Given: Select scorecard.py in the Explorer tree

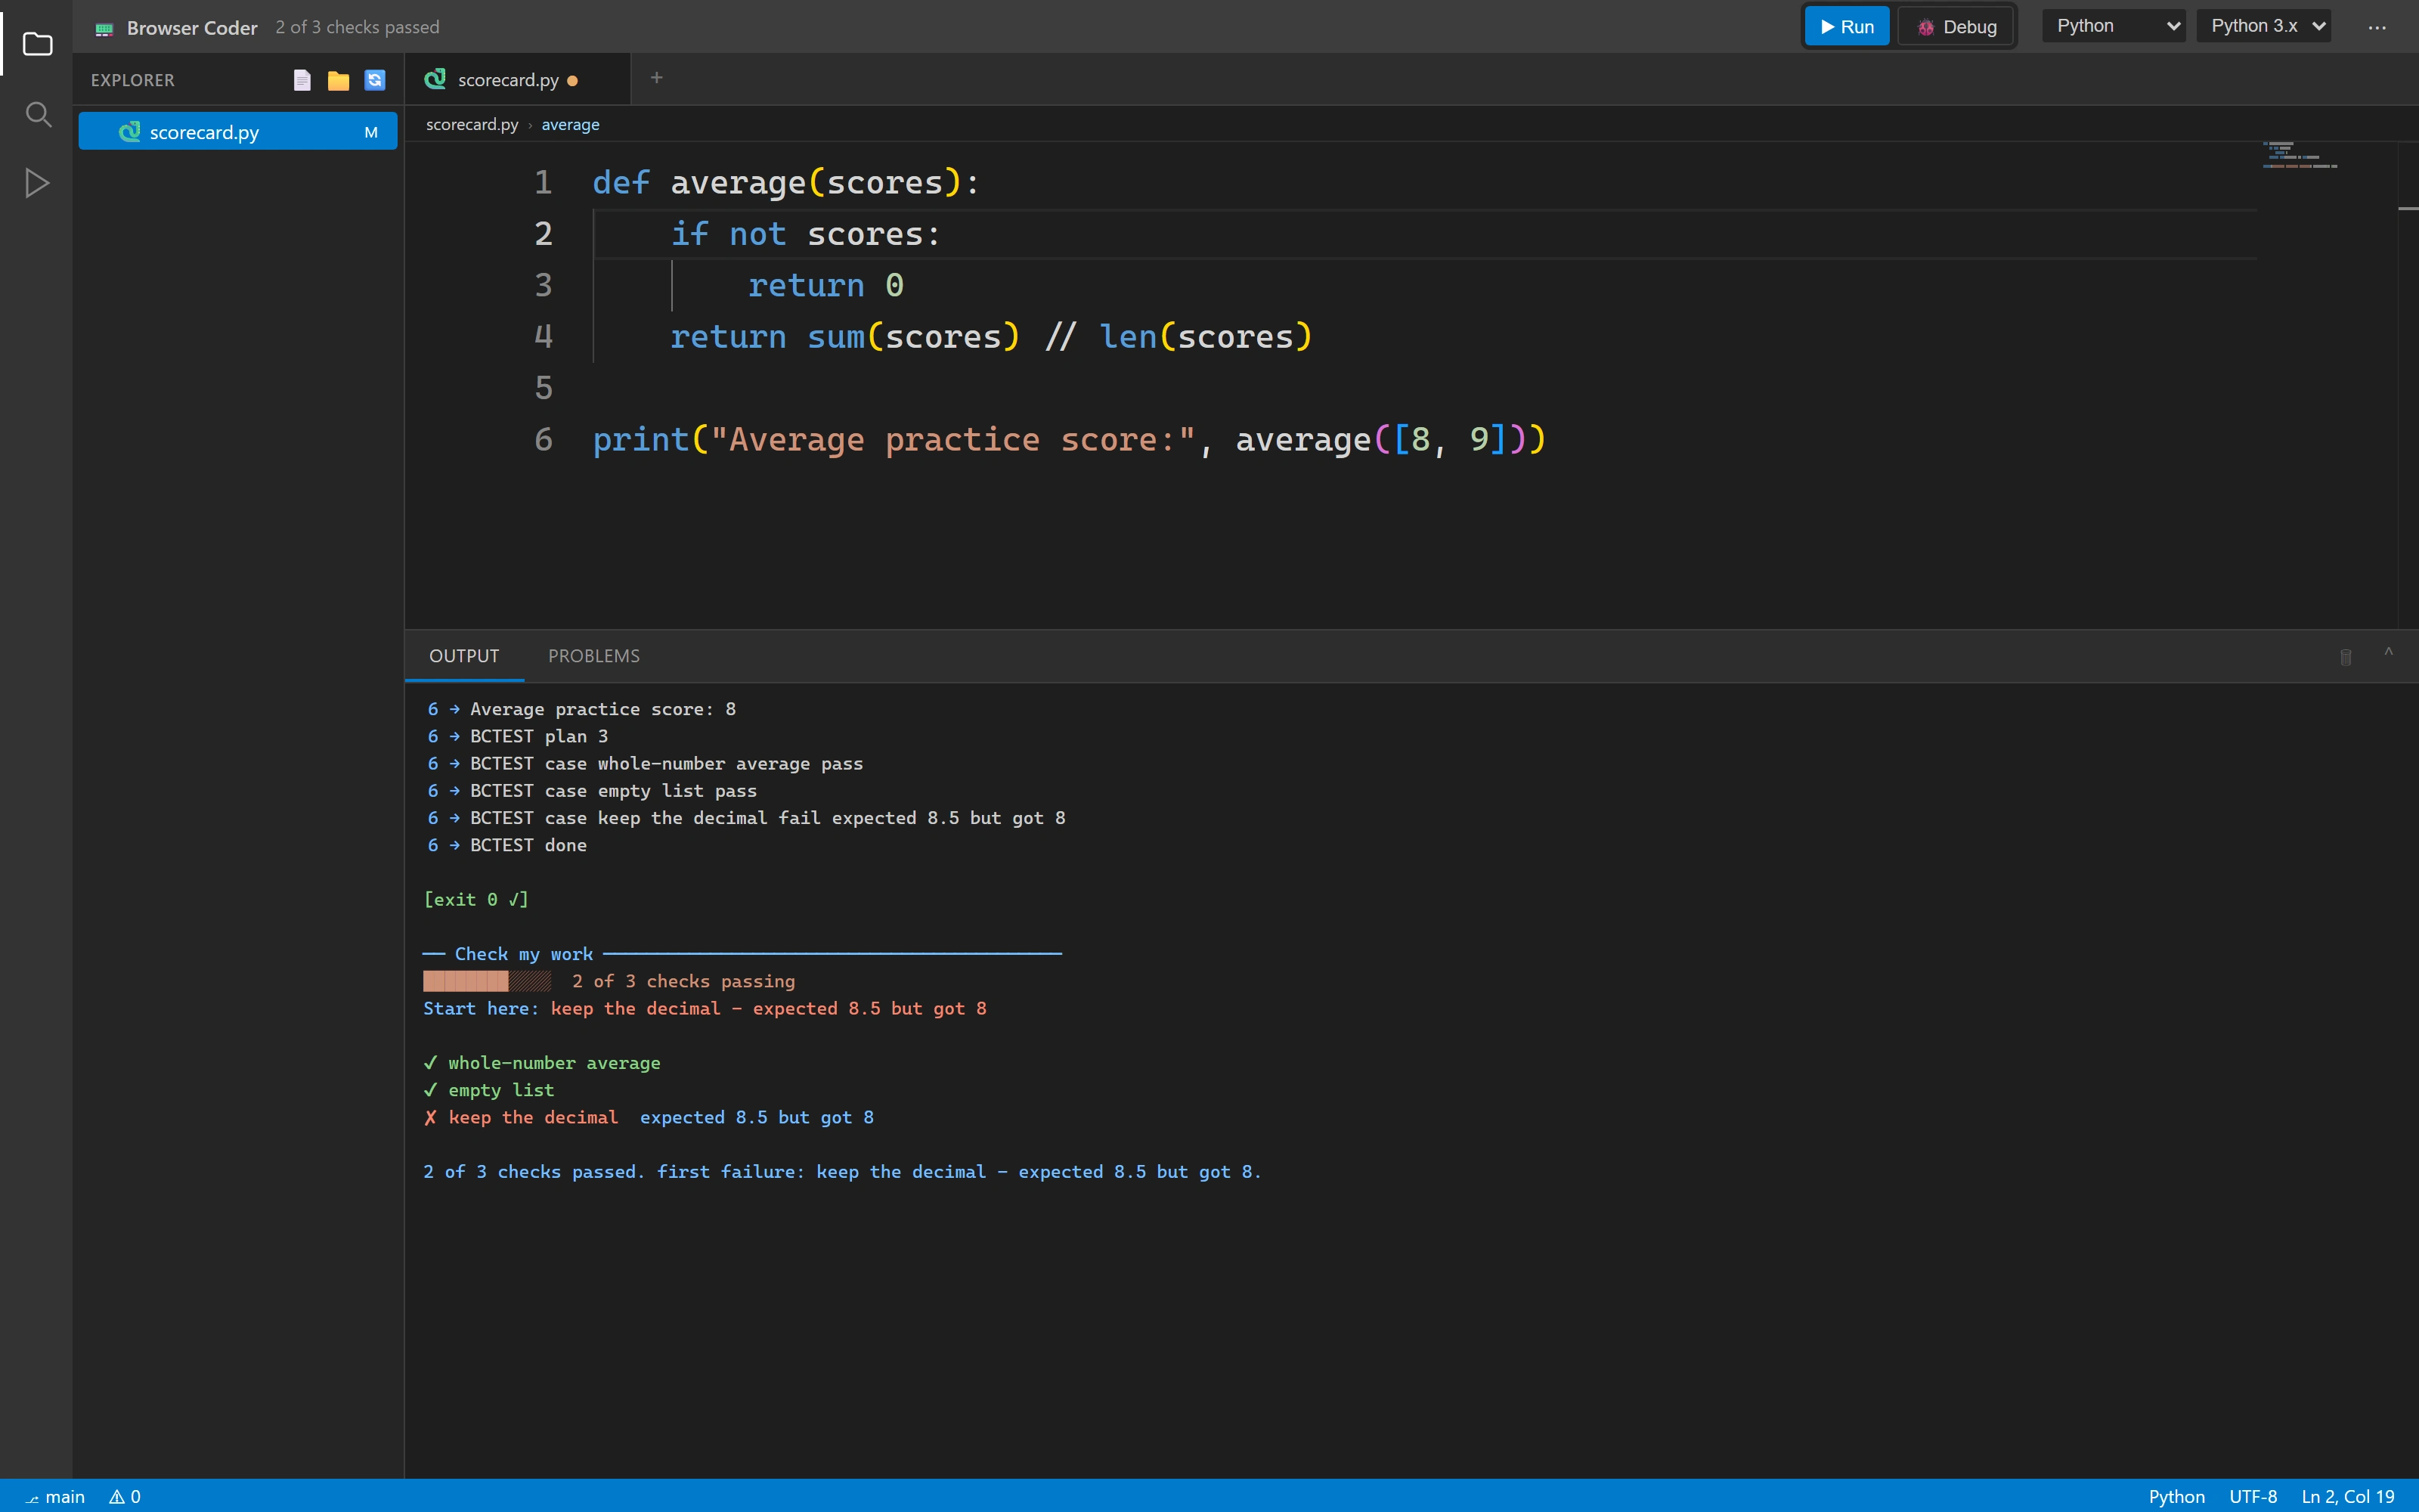Looking at the screenshot, I should (x=238, y=132).
